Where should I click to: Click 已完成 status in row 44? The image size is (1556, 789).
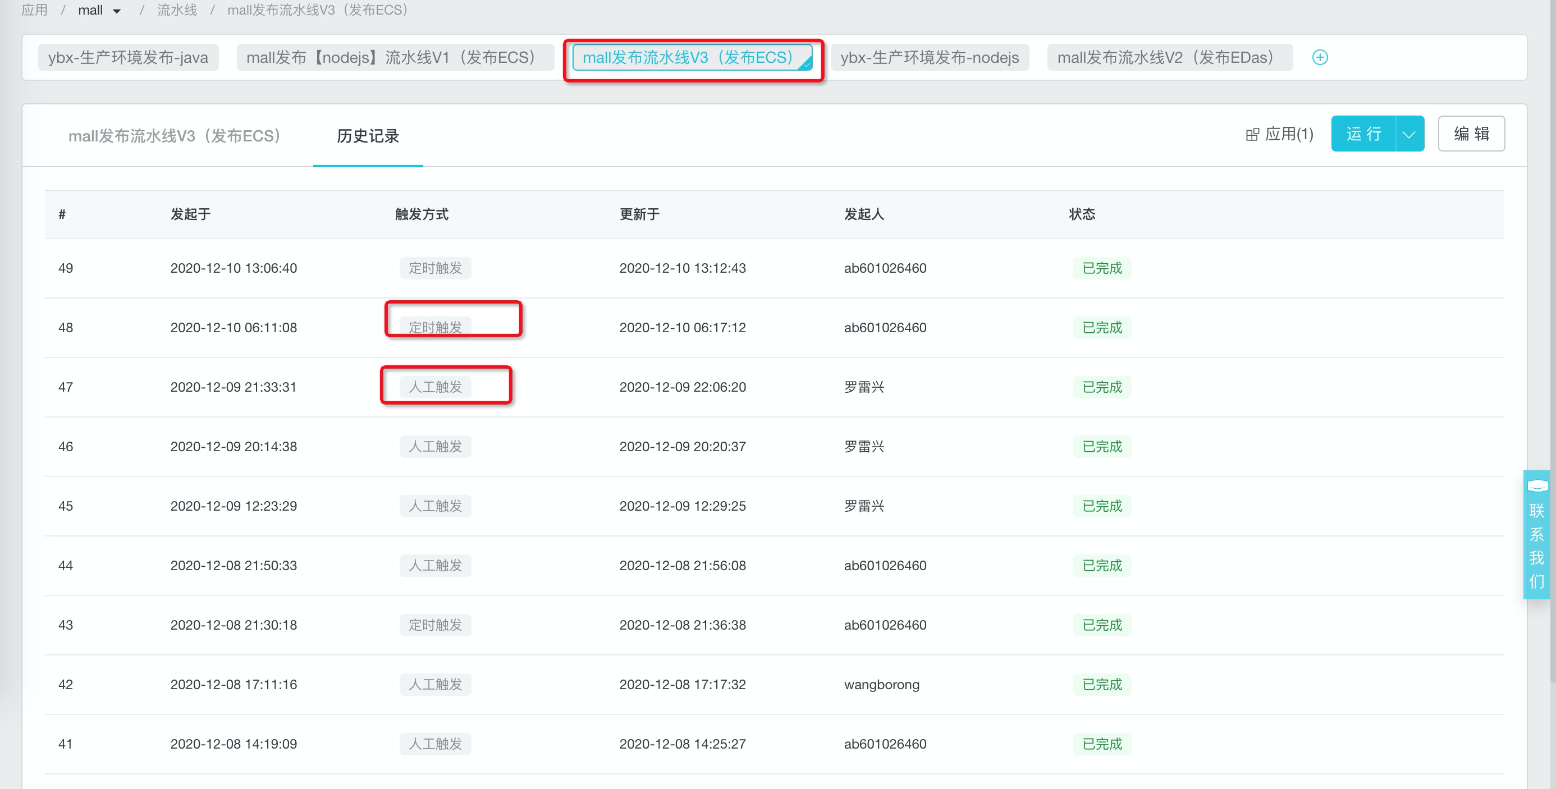[x=1102, y=566]
